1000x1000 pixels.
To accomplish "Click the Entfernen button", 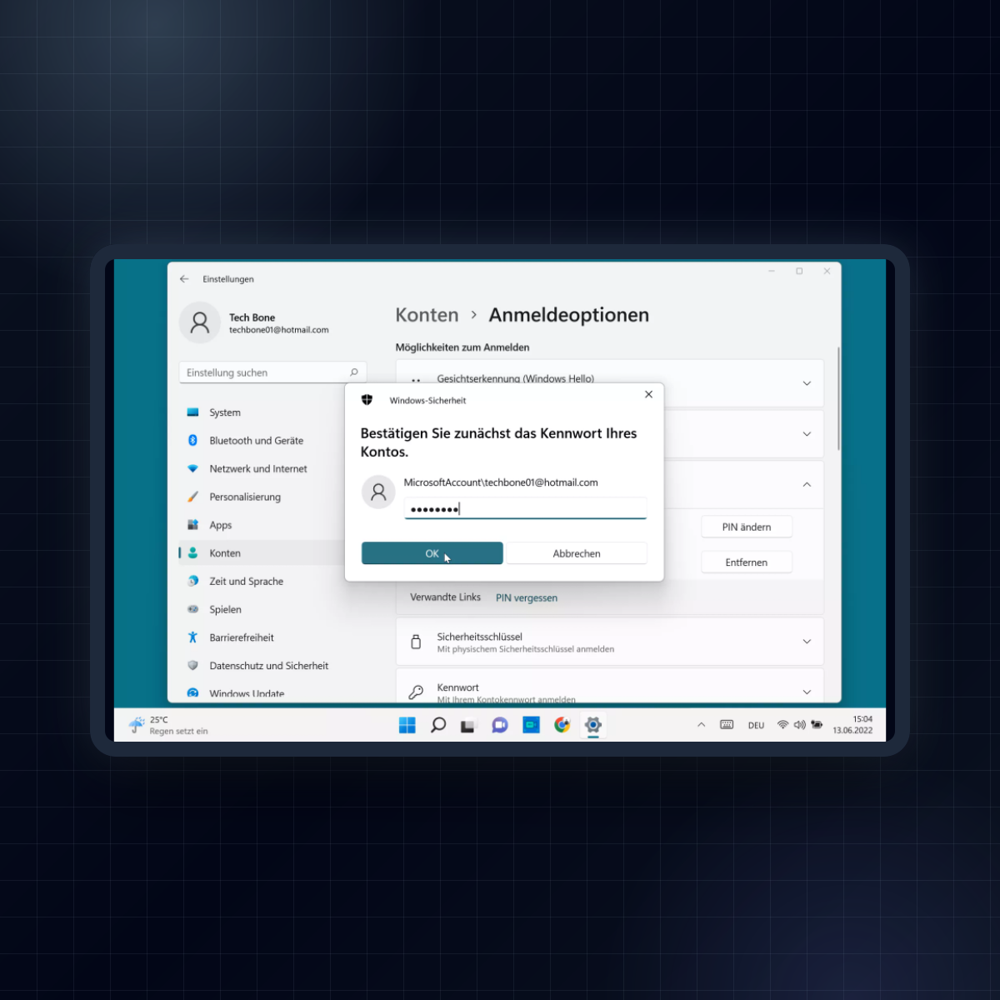I will 747,562.
